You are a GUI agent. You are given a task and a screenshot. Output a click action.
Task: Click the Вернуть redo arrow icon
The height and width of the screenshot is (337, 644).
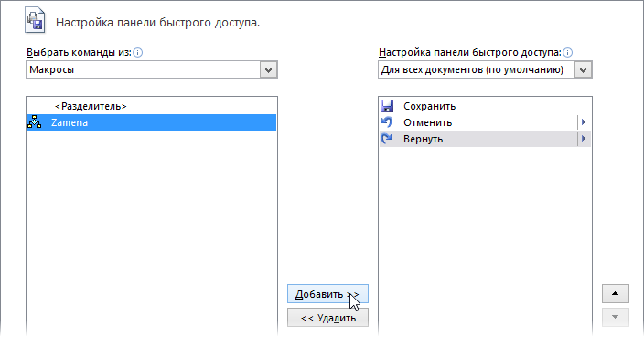point(387,139)
